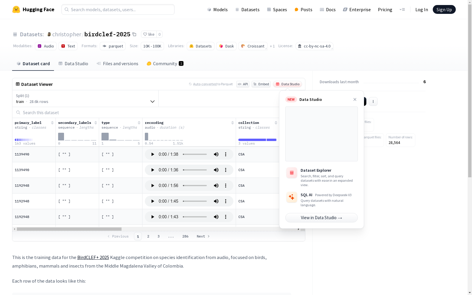Seek in the 1:38 audio progress bar

(195, 154)
